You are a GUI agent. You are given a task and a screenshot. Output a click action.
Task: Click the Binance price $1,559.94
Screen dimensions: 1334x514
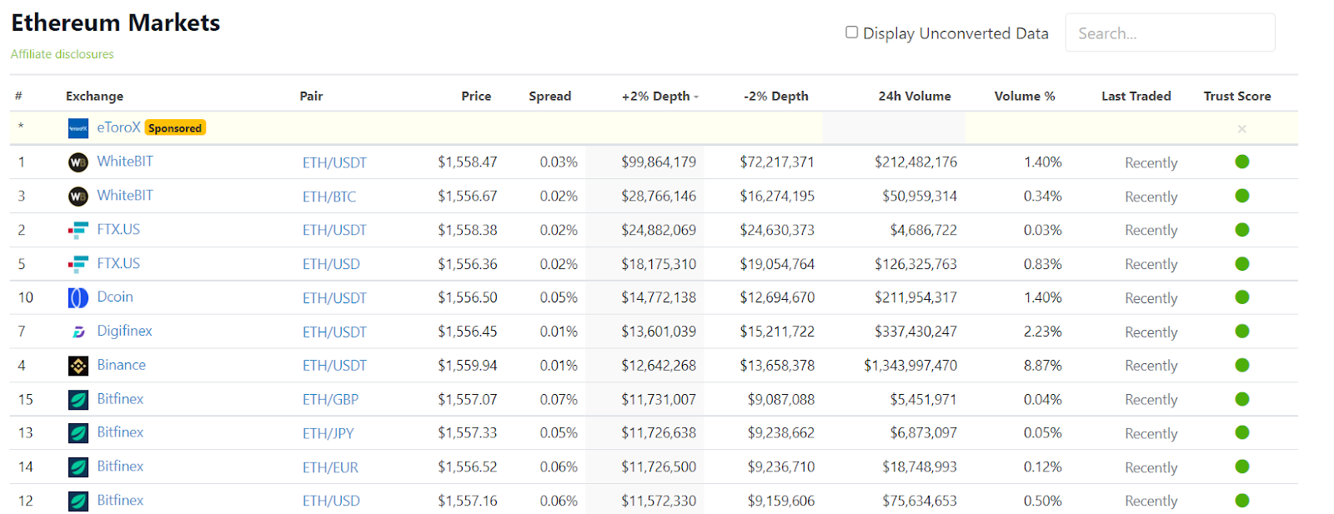click(x=468, y=365)
